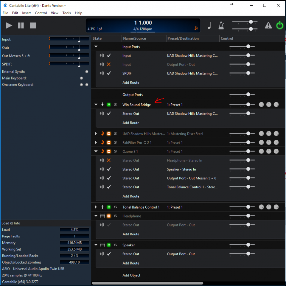Collapse the Win Sound Bridge routes

[x=96, y=105]
